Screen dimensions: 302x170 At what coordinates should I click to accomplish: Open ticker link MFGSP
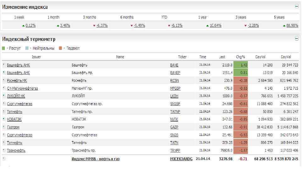click(x=175, y=88)
